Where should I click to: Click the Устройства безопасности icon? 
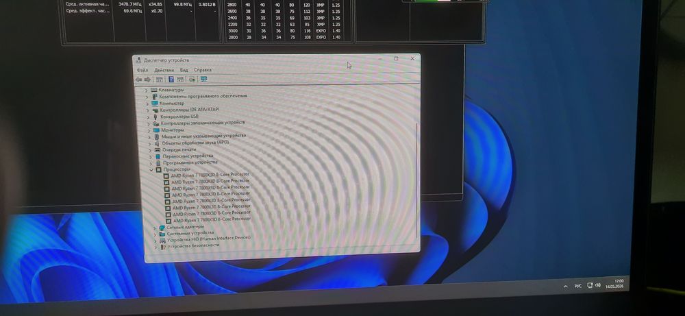(x=163, y=247)
